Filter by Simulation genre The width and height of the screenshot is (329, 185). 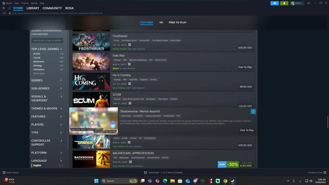coord(39,69)
